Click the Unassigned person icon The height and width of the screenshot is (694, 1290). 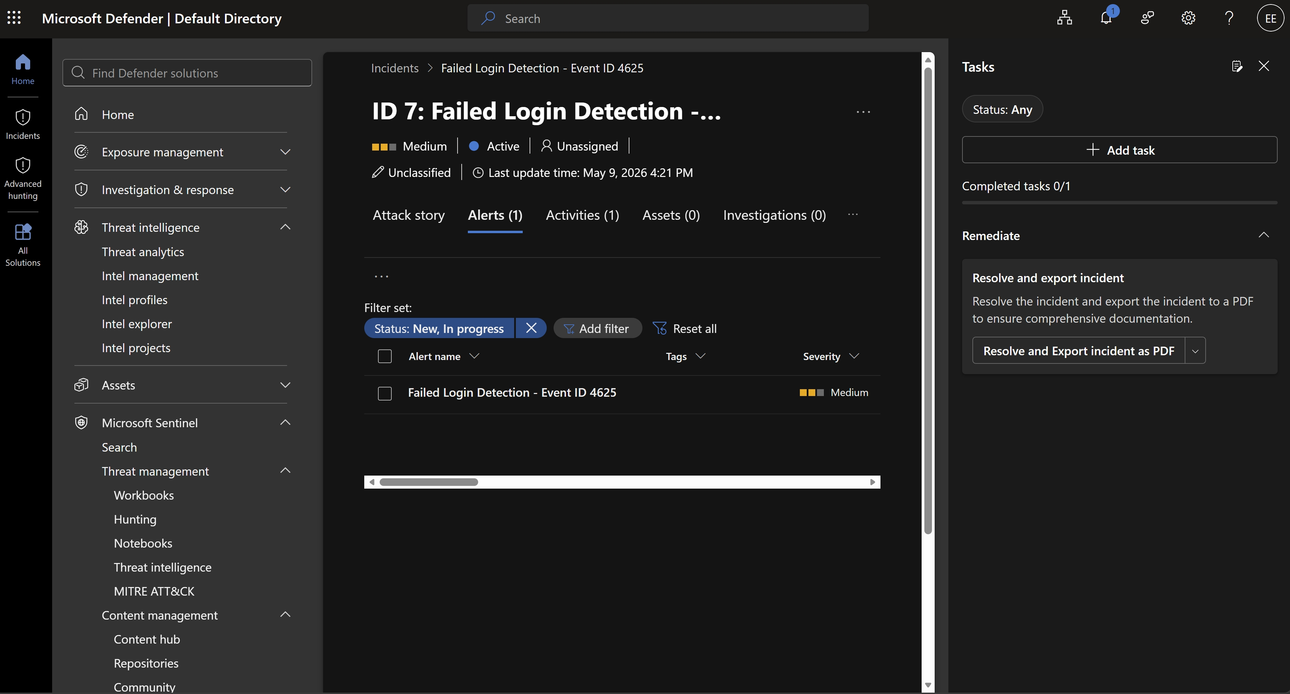point(547,146)
